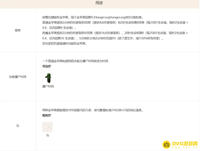Click the 食物 row label
Image resolution: width=200 pixels, height=151 pixels.
coord(18,30)
